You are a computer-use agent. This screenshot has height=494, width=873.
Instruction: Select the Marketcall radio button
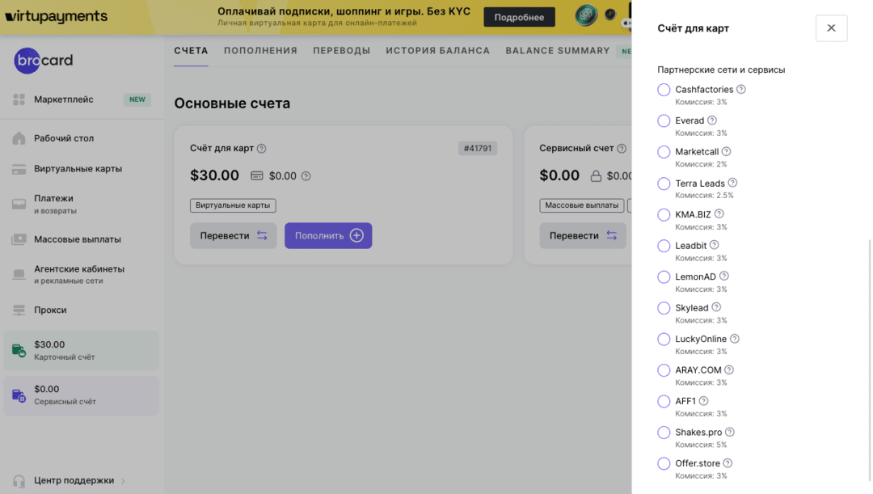pyautogui.click(x=664, y=152)
